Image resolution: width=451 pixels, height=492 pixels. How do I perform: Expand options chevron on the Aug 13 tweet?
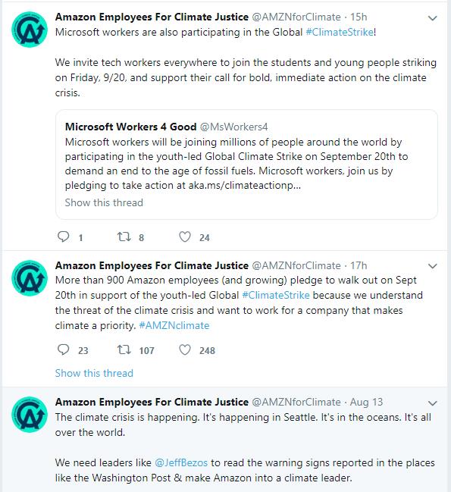pyautogui.click(x=433, y=403)
